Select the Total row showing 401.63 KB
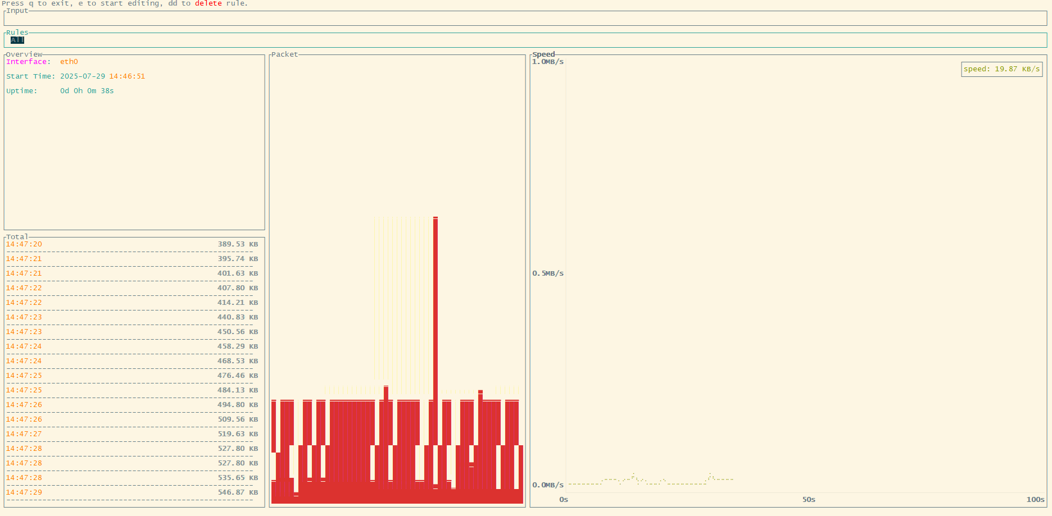The width and height of the screenshot is (1052, 516). point(132,273)
